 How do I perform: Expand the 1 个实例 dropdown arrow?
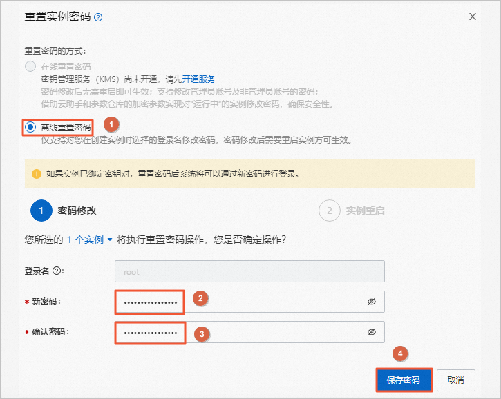click(x=110, y=240)
